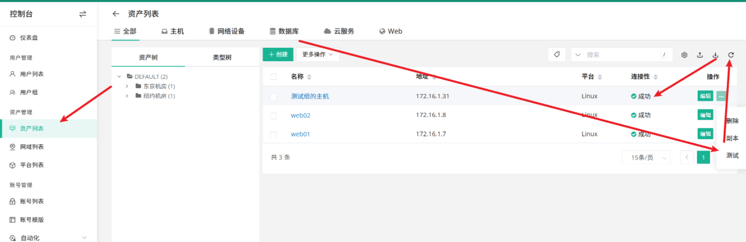Select 资产列表 in sidebar
The height and width of the screenshot is (242, 746).
click(48, 128)
